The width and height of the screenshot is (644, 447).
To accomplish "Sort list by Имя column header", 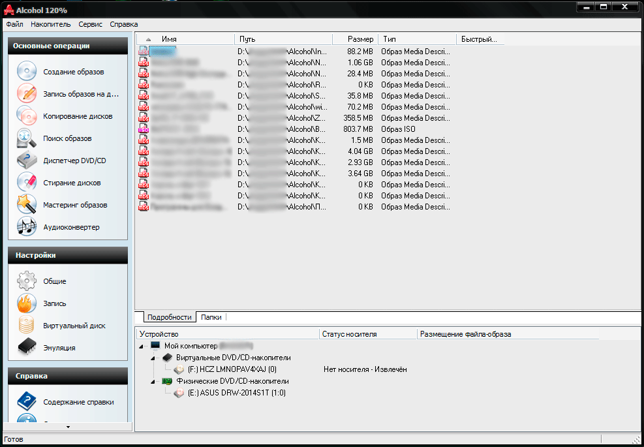I will click(185, 39).
